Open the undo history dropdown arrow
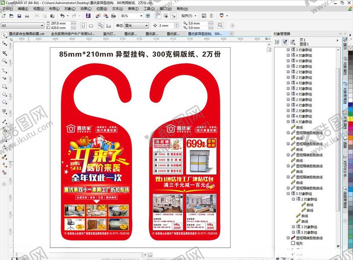The height and width of the screenshot is (260, 353). [67, 16]
